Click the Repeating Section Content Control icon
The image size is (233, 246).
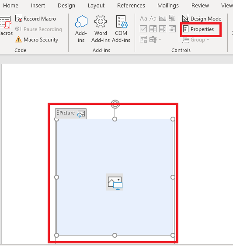coord(143,39)
